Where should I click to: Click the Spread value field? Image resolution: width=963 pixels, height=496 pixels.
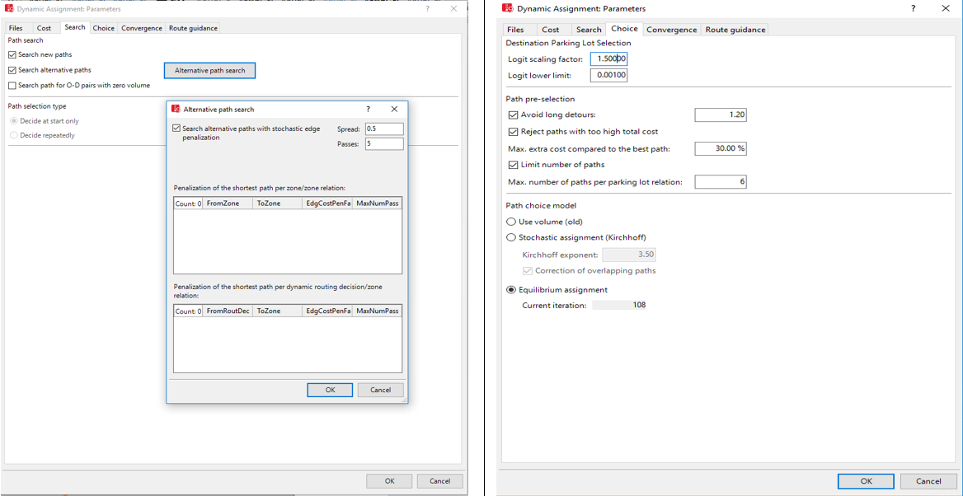tap(384, 129)
